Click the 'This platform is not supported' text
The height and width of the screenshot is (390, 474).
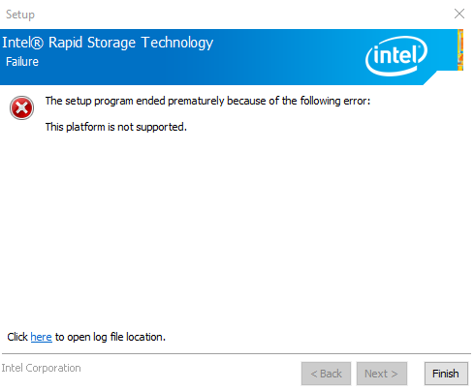pyautogui.click(x=116, y=127)
